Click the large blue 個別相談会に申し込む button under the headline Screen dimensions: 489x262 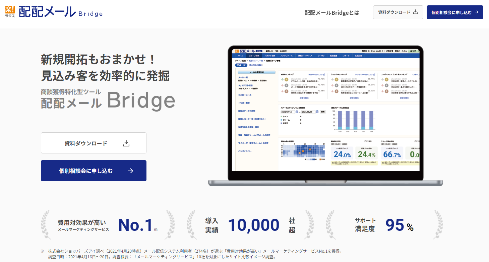pyautogui.click(x=94, y=171)
